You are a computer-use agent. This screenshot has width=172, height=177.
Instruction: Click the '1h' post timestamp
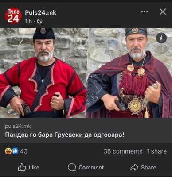point(28,21)
